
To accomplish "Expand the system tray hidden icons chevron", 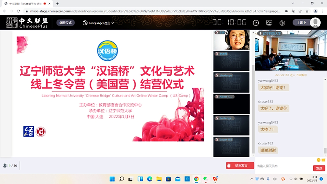I will click(x=252, y=179).
